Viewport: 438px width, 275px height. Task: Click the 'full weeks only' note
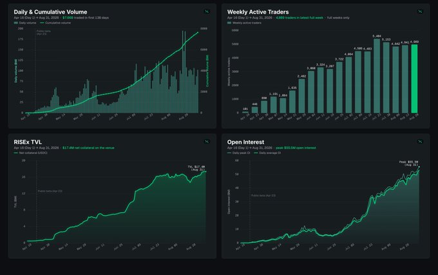tap(338, 18)
